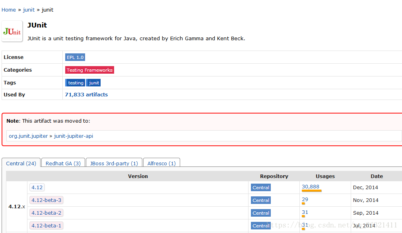Open 71,833 artifacts usage link
The height and width of the screenshot is (233, 402).
(x=86, y=94)
